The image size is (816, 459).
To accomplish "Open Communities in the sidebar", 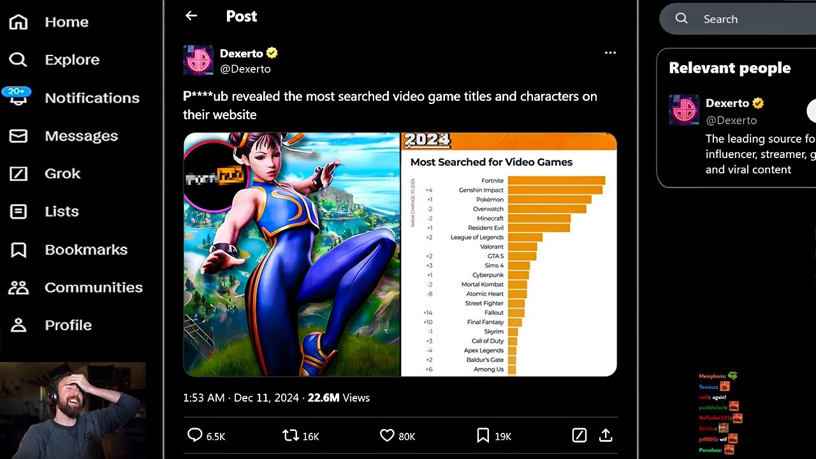I will coord(75,288).
